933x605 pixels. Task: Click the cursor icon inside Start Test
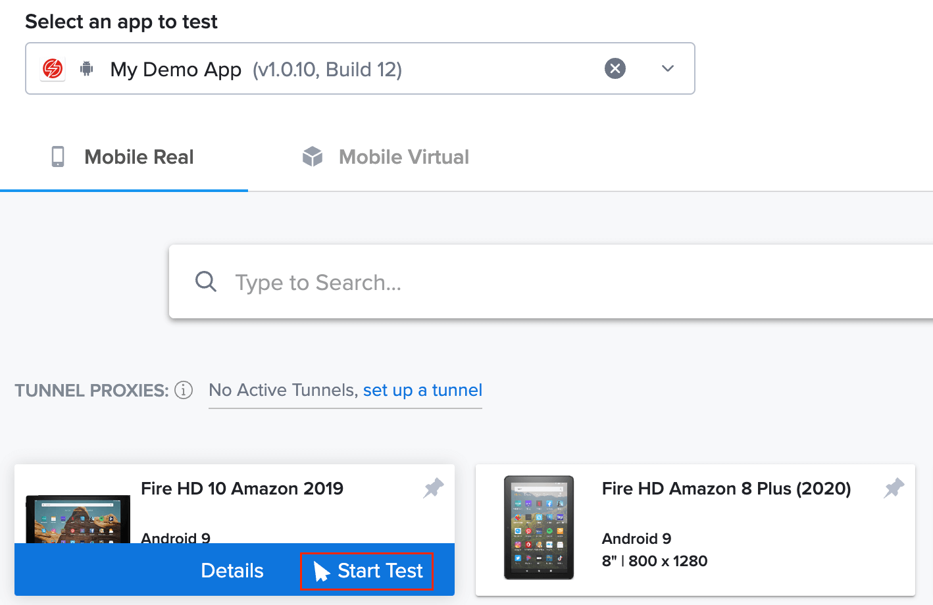pos(321,571)
